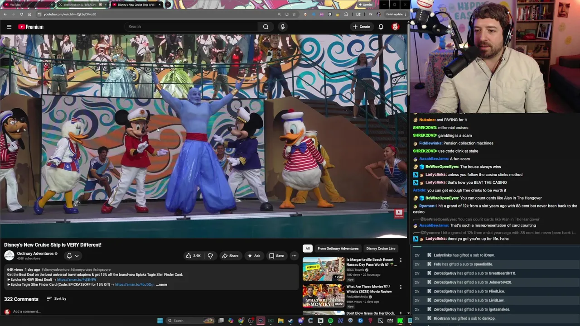Open Windows Start menu
This screenshot has width=580, height=326.
point(159,321)
